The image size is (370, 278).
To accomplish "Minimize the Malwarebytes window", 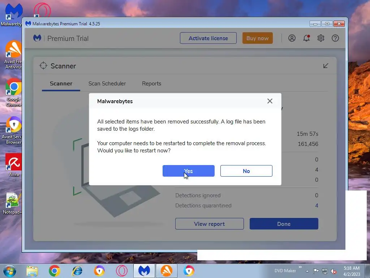I will click(315, 24).
